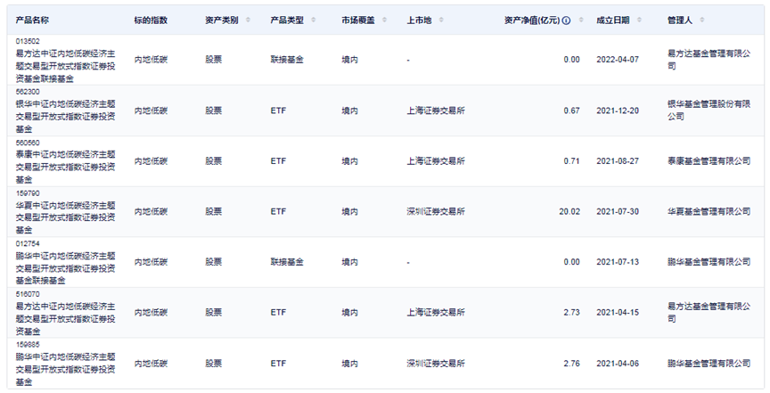
Task: Open fund 159790 华夏 ETF
Action: [66, 212]
